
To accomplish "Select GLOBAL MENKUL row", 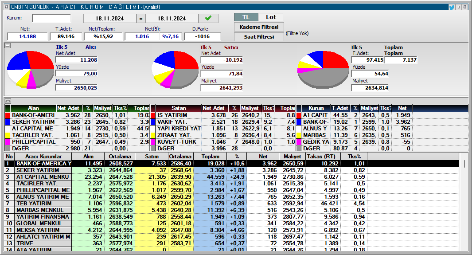I will 231,224.
